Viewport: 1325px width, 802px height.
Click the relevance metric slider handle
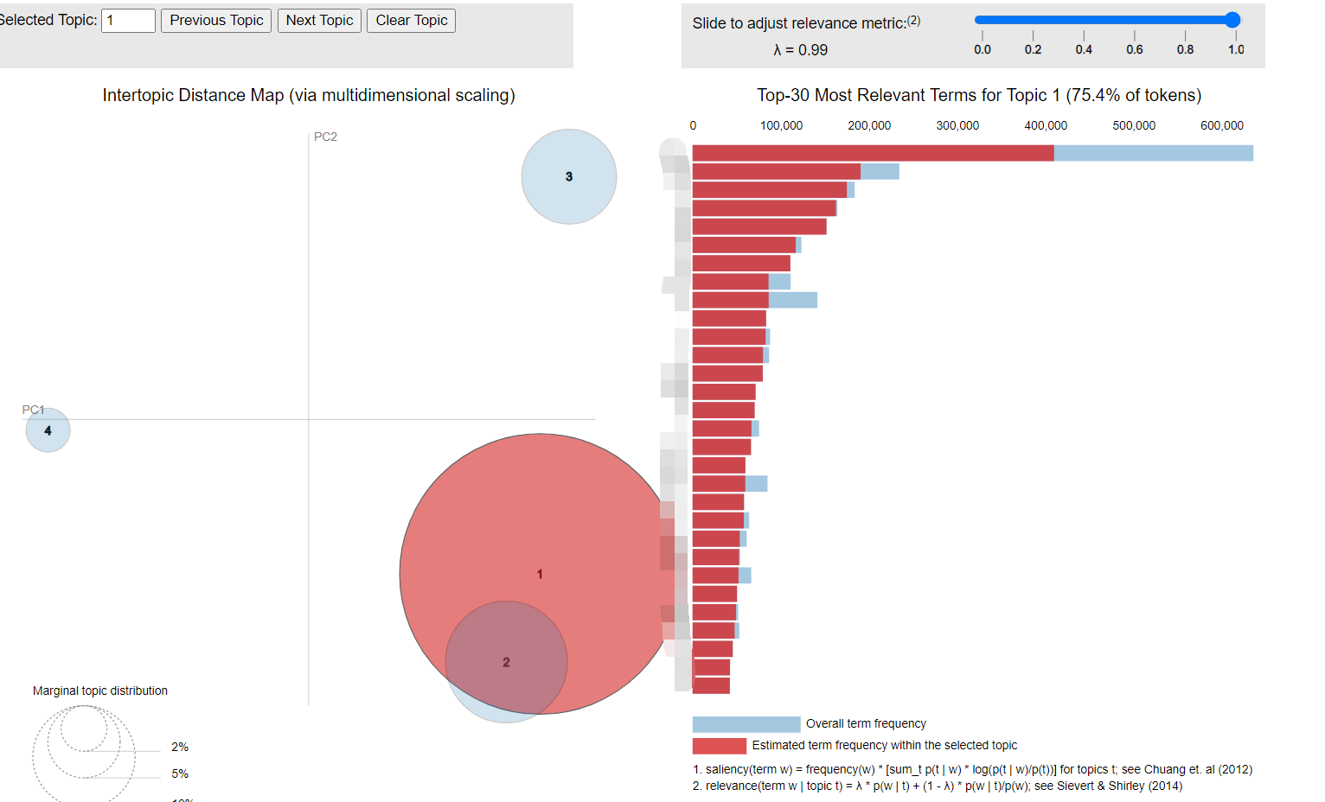pyautogui.click(x=1232, y=20)
